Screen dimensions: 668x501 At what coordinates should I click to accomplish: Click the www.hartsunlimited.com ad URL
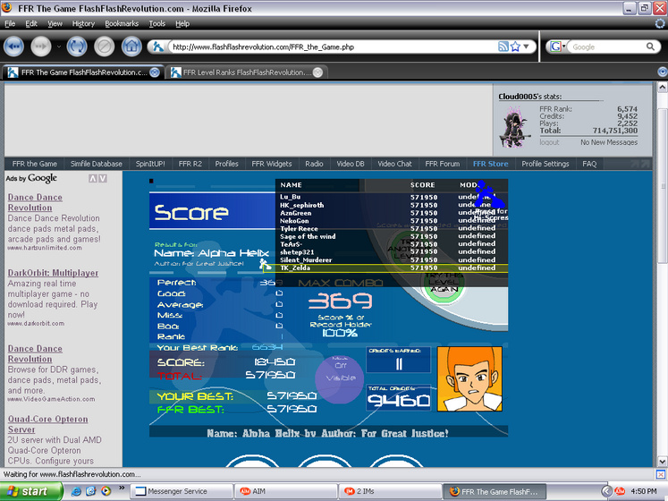pos(45,248)
